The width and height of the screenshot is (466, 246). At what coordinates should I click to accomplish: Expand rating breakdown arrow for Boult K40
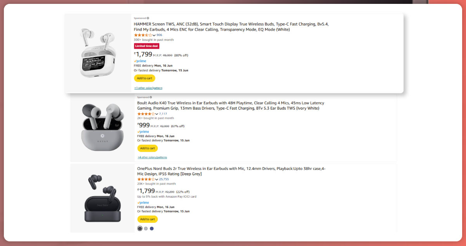157,114
